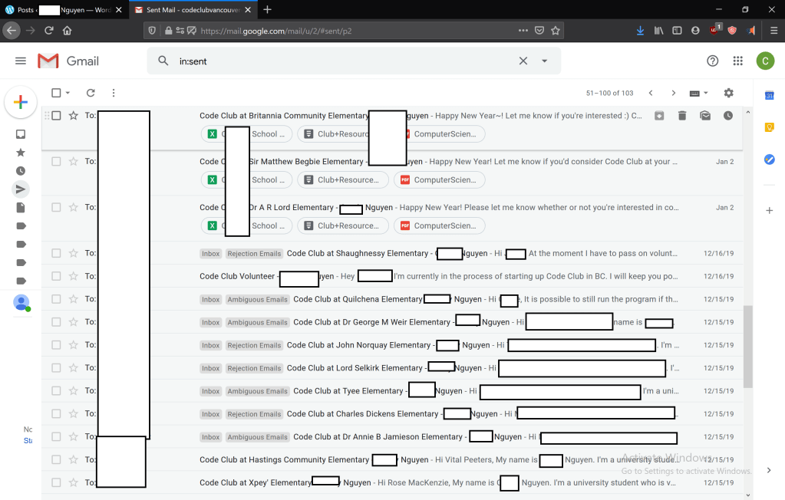Screen dimensions: 785x500
Task: Open the Google apps grid
Action: point(737,61)
